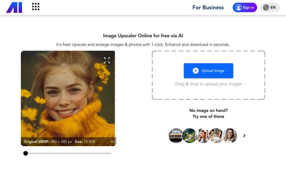Select the family group sample image
Viewport: 286px width, 170px height.
(216, 136)
